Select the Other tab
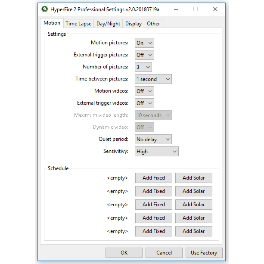 point(153,24)
